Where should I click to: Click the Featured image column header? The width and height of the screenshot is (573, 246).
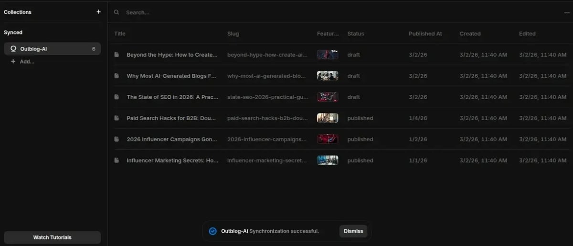point(328,34)
